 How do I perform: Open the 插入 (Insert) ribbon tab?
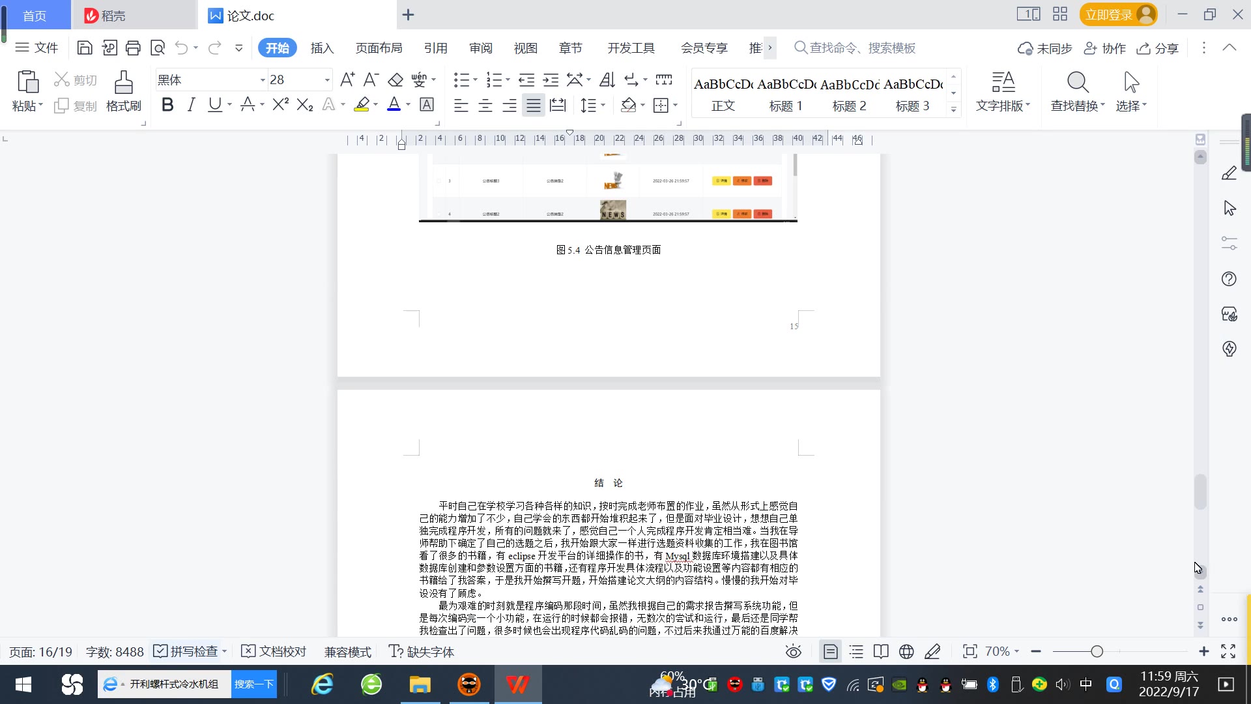point(322,48)
